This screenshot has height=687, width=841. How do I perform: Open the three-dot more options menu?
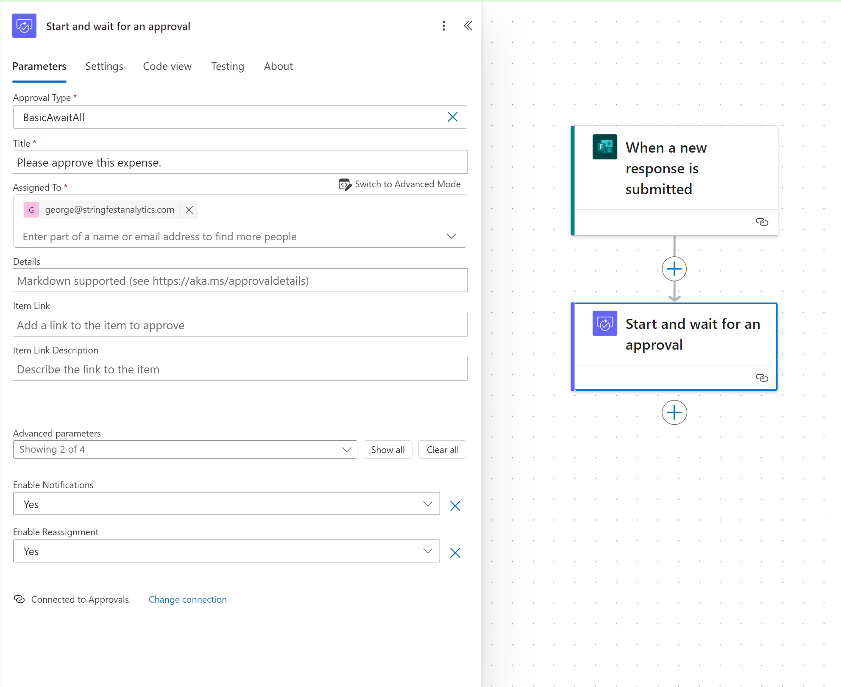(x=443, y=26)
